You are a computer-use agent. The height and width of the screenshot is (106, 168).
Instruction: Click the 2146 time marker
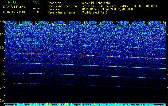click(x=99, y=23)
